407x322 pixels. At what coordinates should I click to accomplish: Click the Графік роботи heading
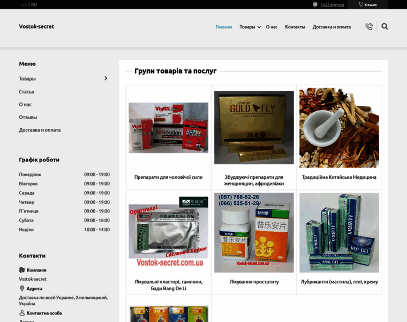(39, 160)
